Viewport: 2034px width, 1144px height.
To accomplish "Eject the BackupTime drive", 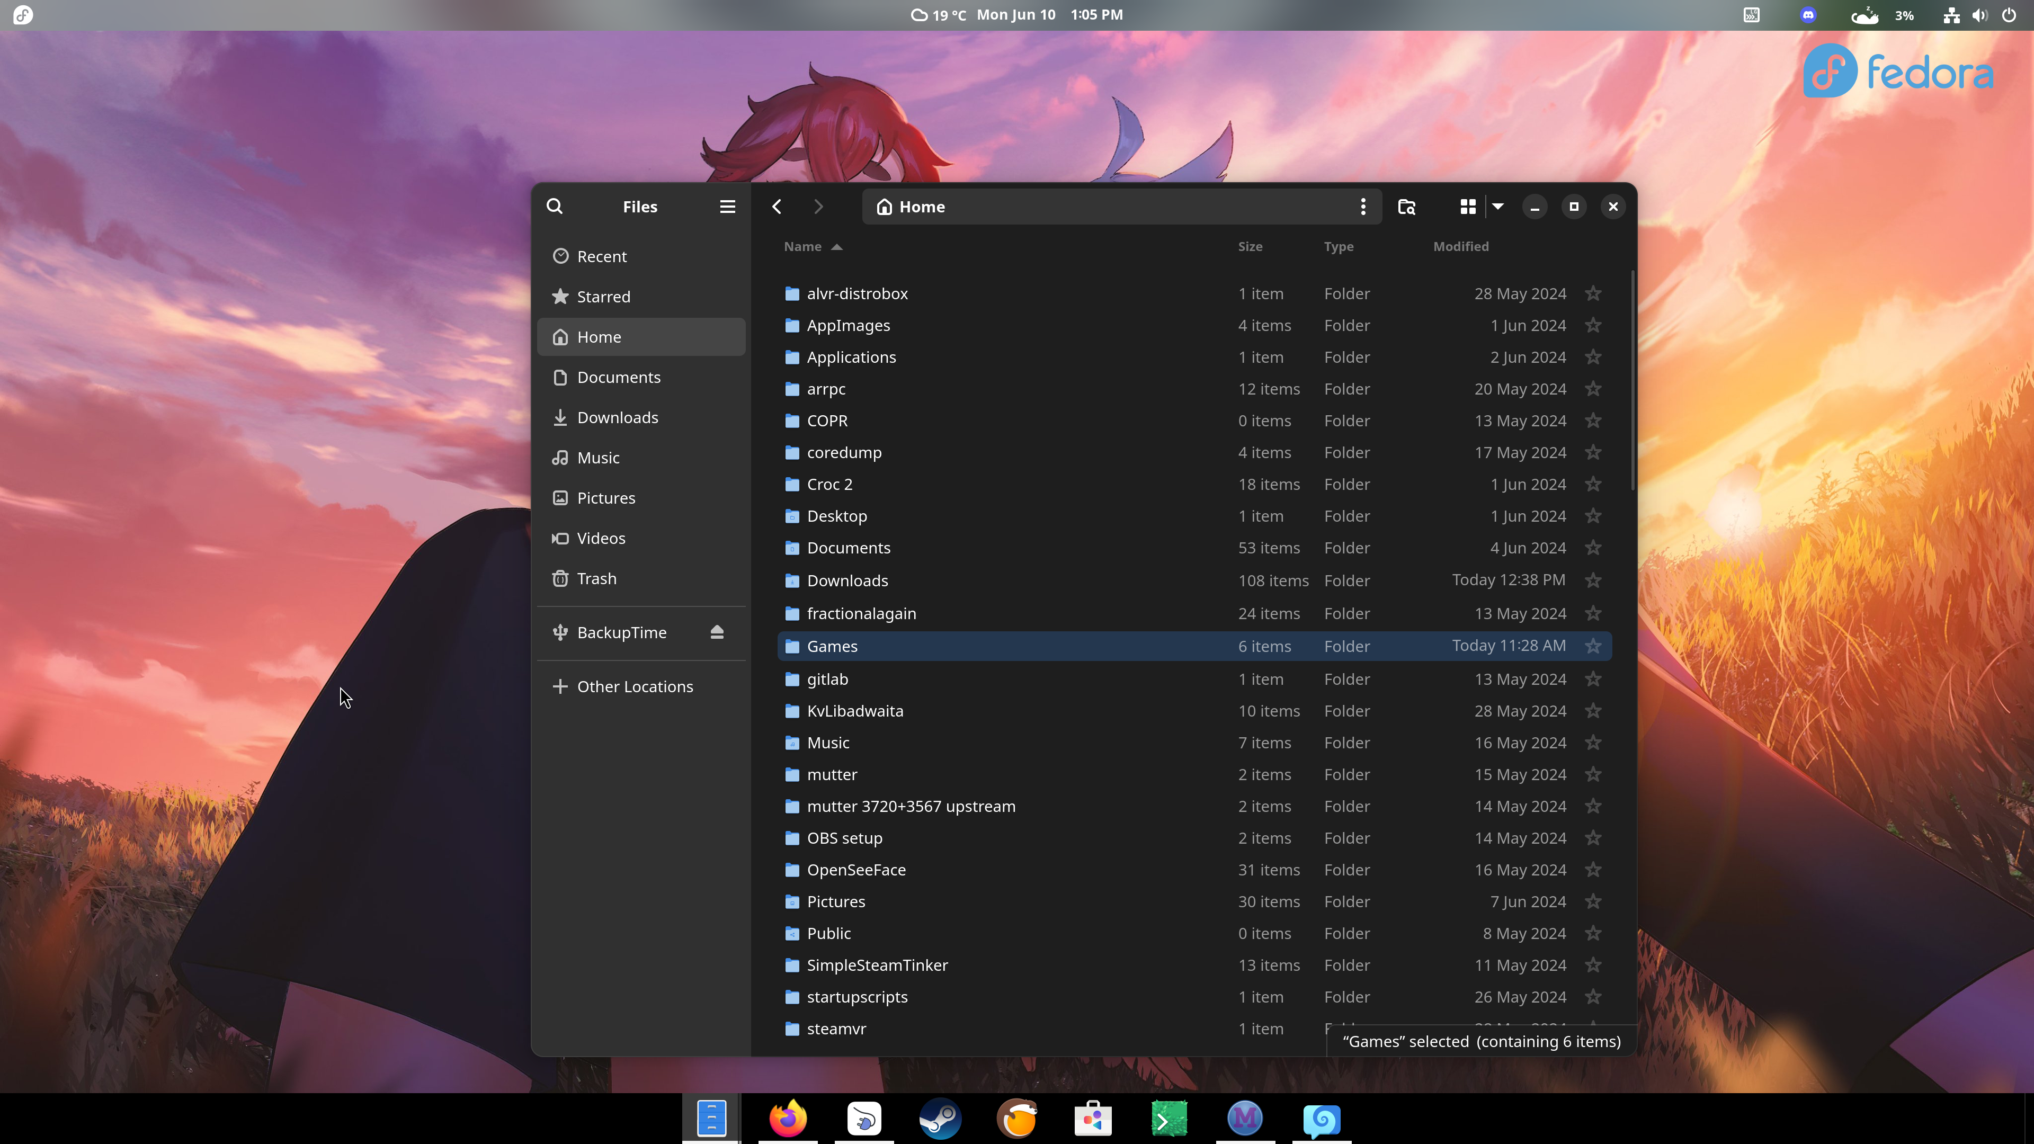I will coord(717,632).
